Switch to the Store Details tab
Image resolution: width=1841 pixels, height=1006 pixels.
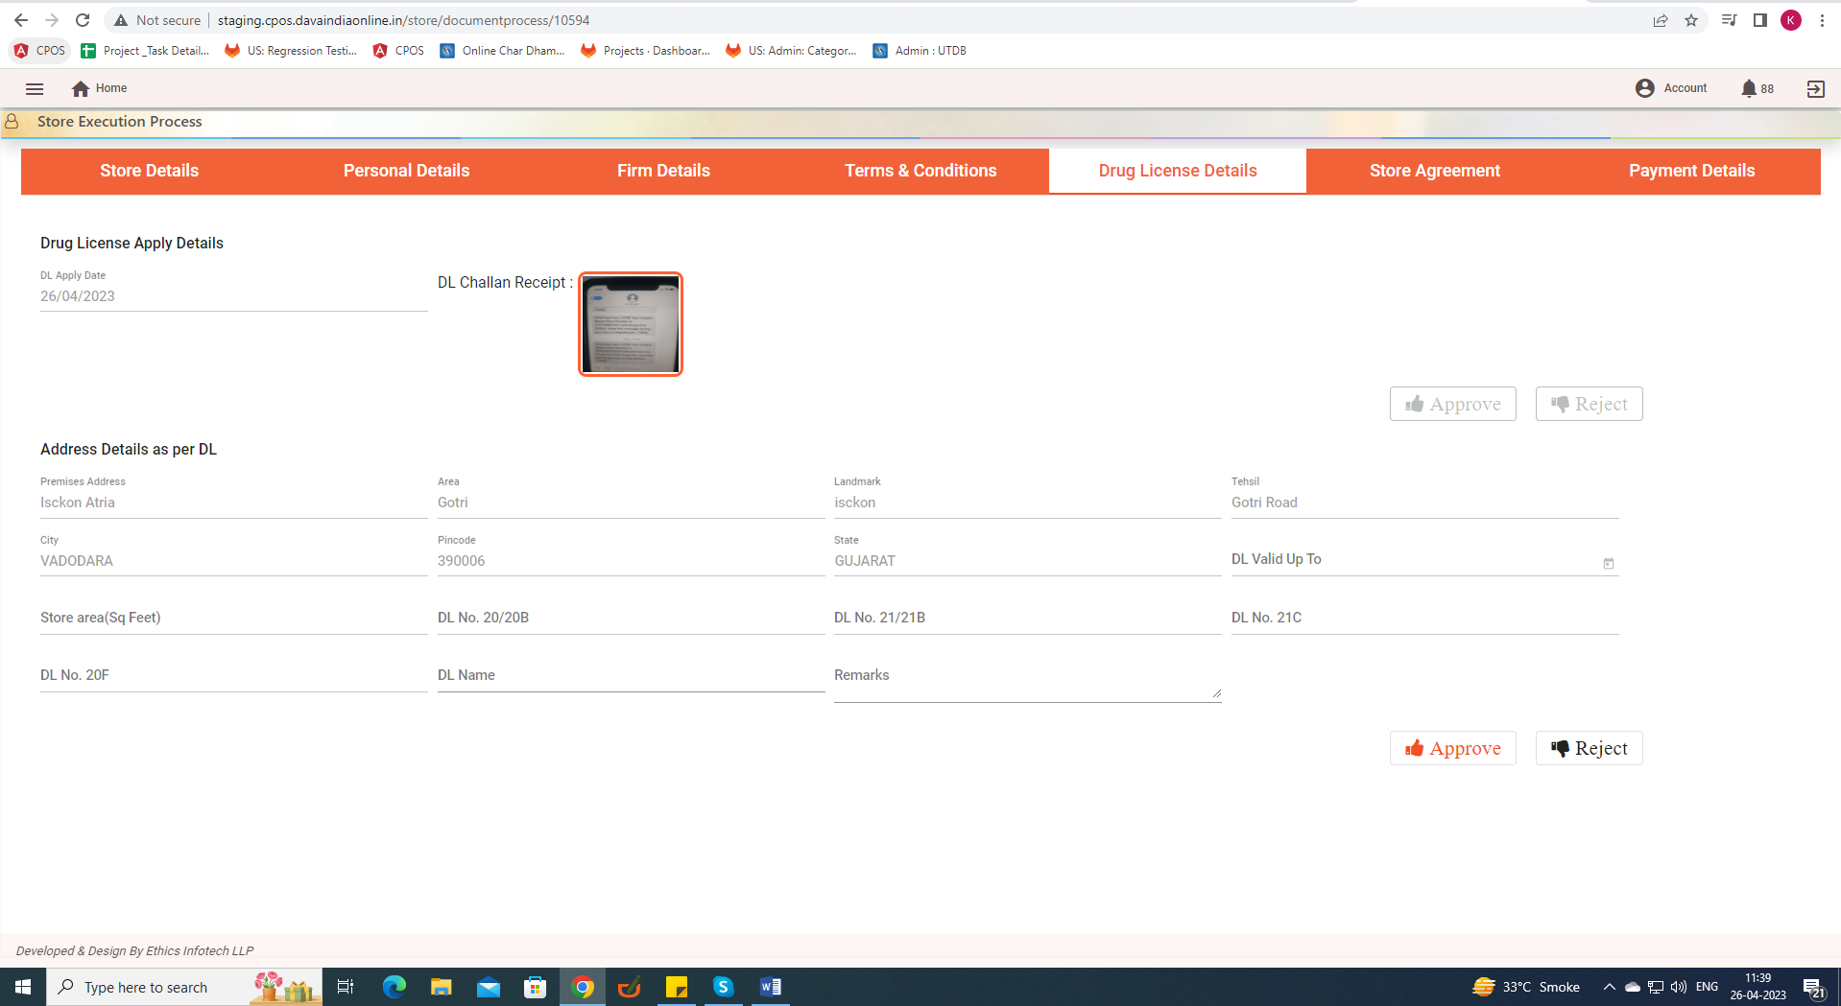coord(149,171)
